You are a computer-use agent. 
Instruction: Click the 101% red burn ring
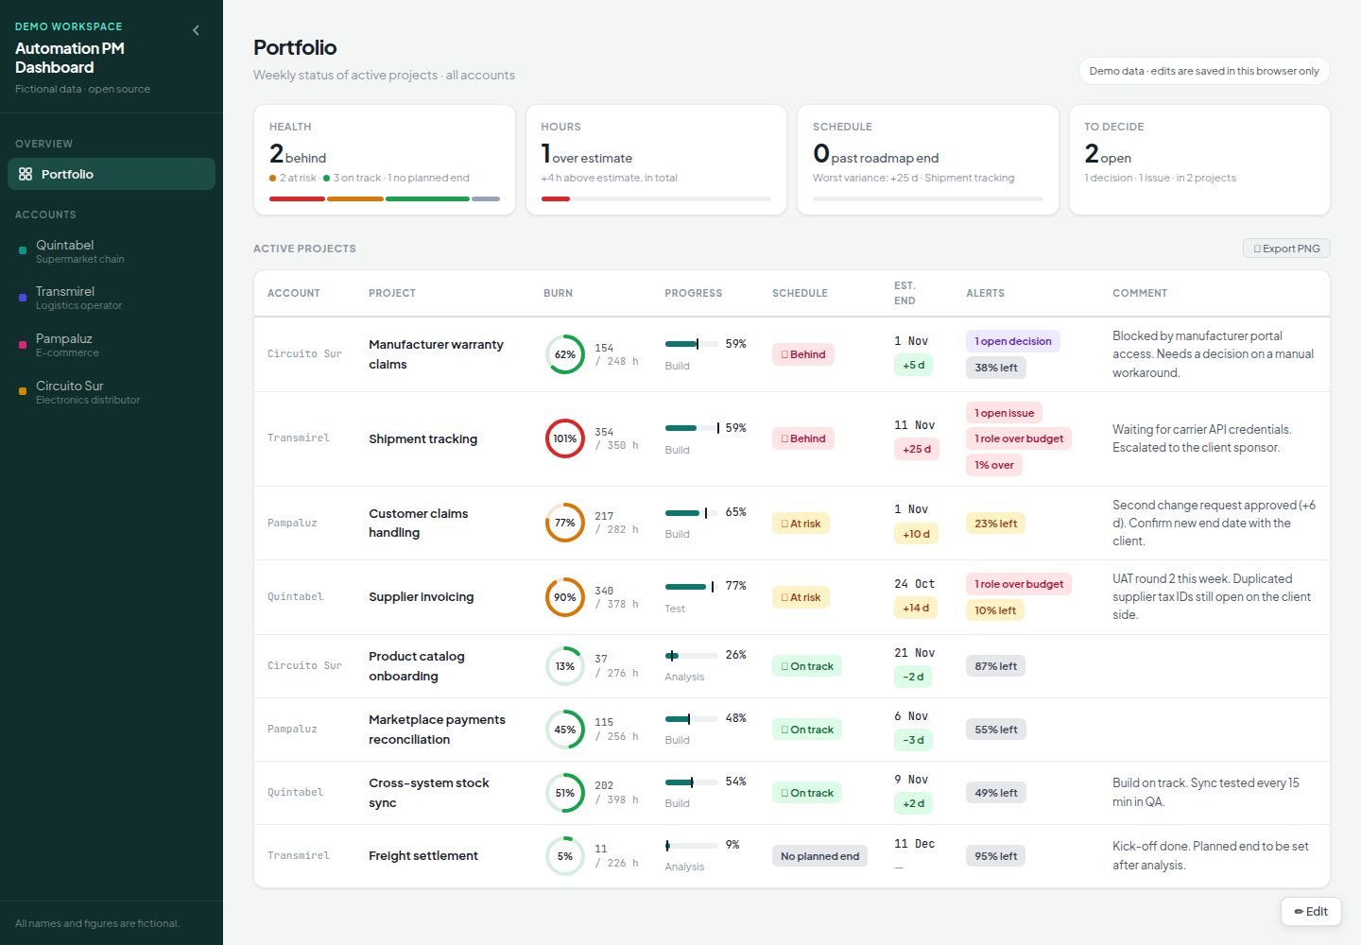(565, 438)
